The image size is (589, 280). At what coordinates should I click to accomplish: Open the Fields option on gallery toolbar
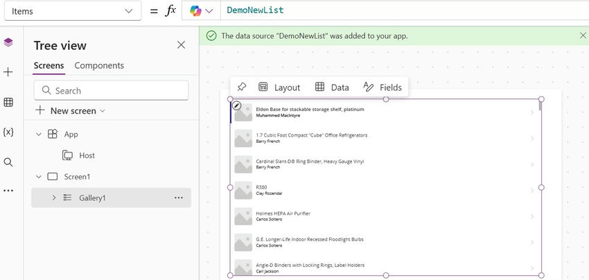[x=383, y=87]
